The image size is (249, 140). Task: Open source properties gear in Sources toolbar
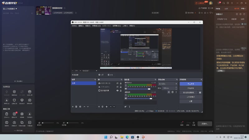106,107
